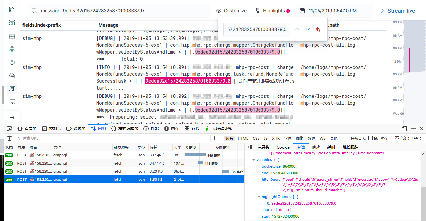This screenshot has height=221, width=426.
Task: Filter network requests by XHR
Action: [x=276, y=138]
